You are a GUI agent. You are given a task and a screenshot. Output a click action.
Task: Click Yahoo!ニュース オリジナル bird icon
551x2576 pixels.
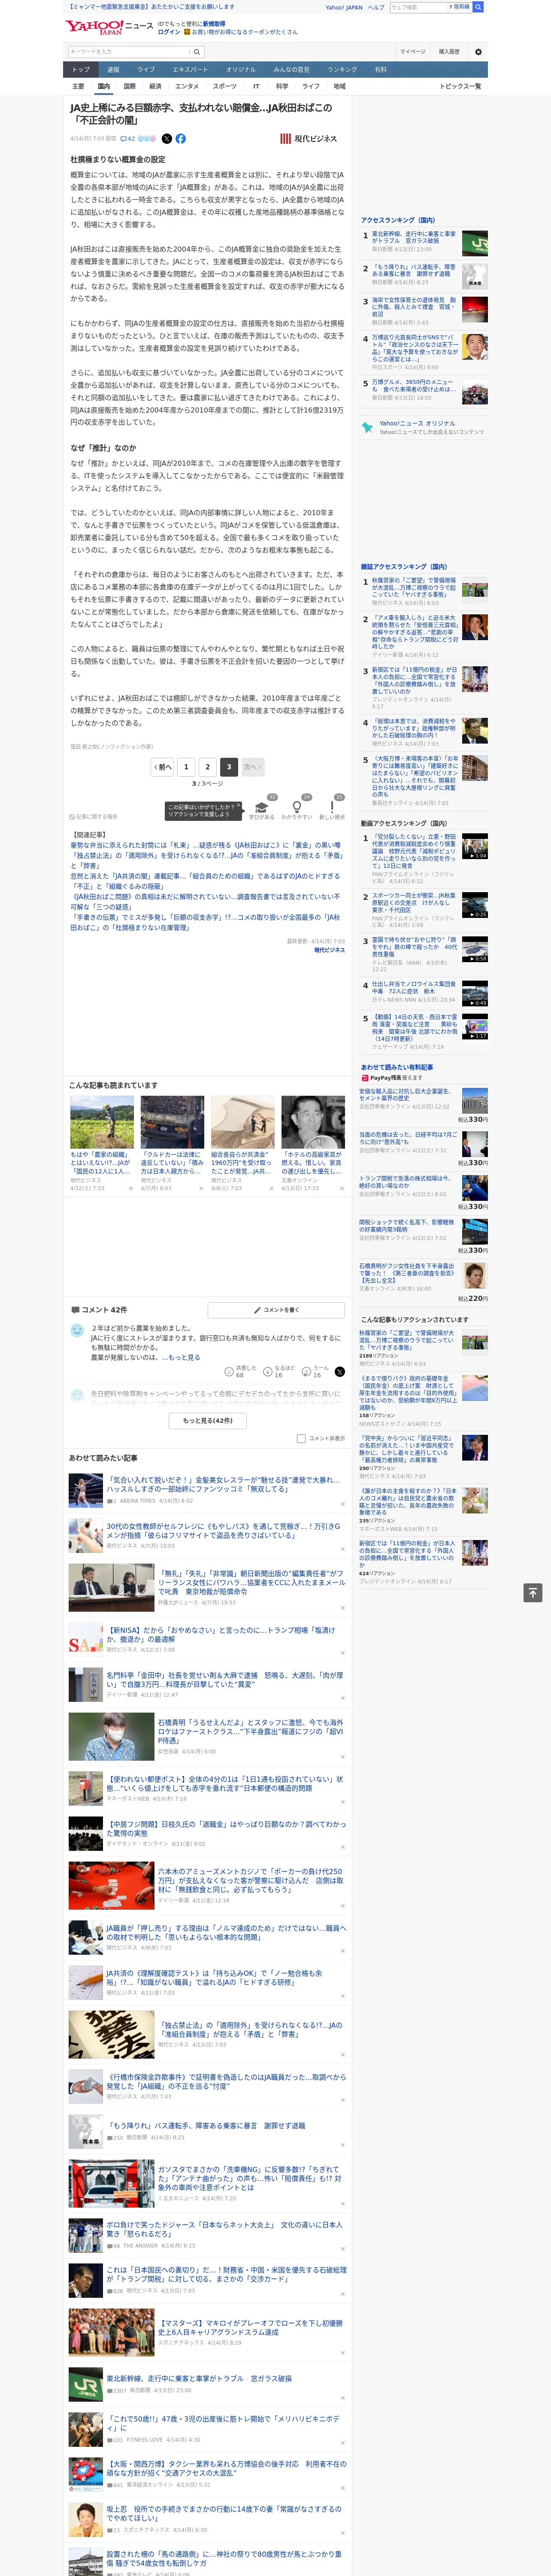coord(367,427)
